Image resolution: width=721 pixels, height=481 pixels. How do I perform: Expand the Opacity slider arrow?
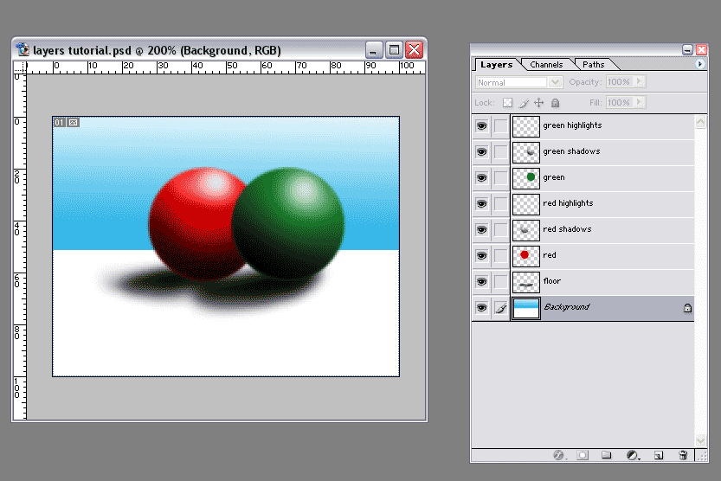640,82
